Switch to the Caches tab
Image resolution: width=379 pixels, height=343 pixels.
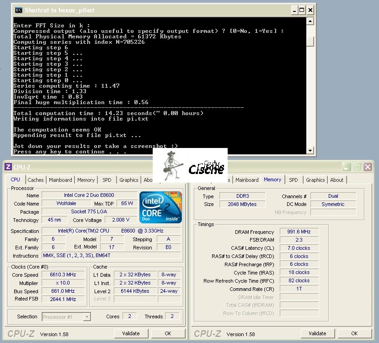[36, 180]
